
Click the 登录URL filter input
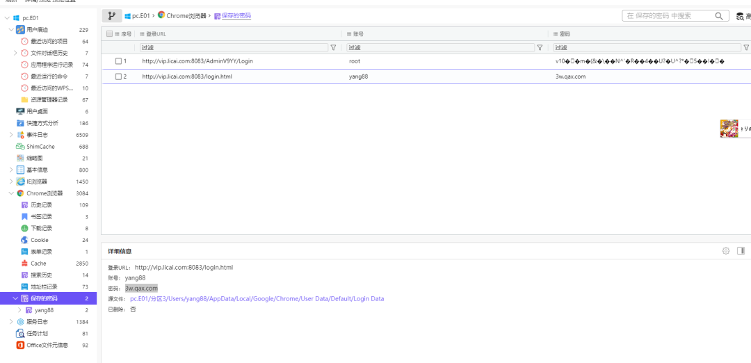(x=234, y=47)
